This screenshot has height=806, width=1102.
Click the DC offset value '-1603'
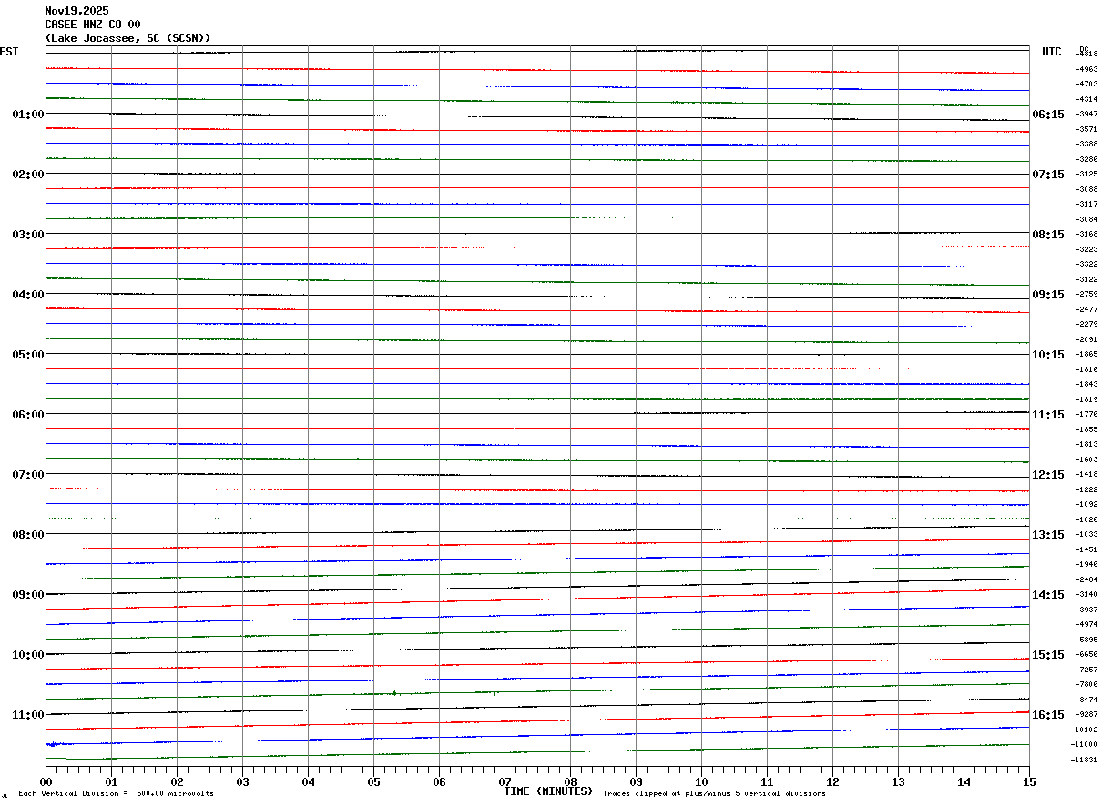[x=1087, y=459]
